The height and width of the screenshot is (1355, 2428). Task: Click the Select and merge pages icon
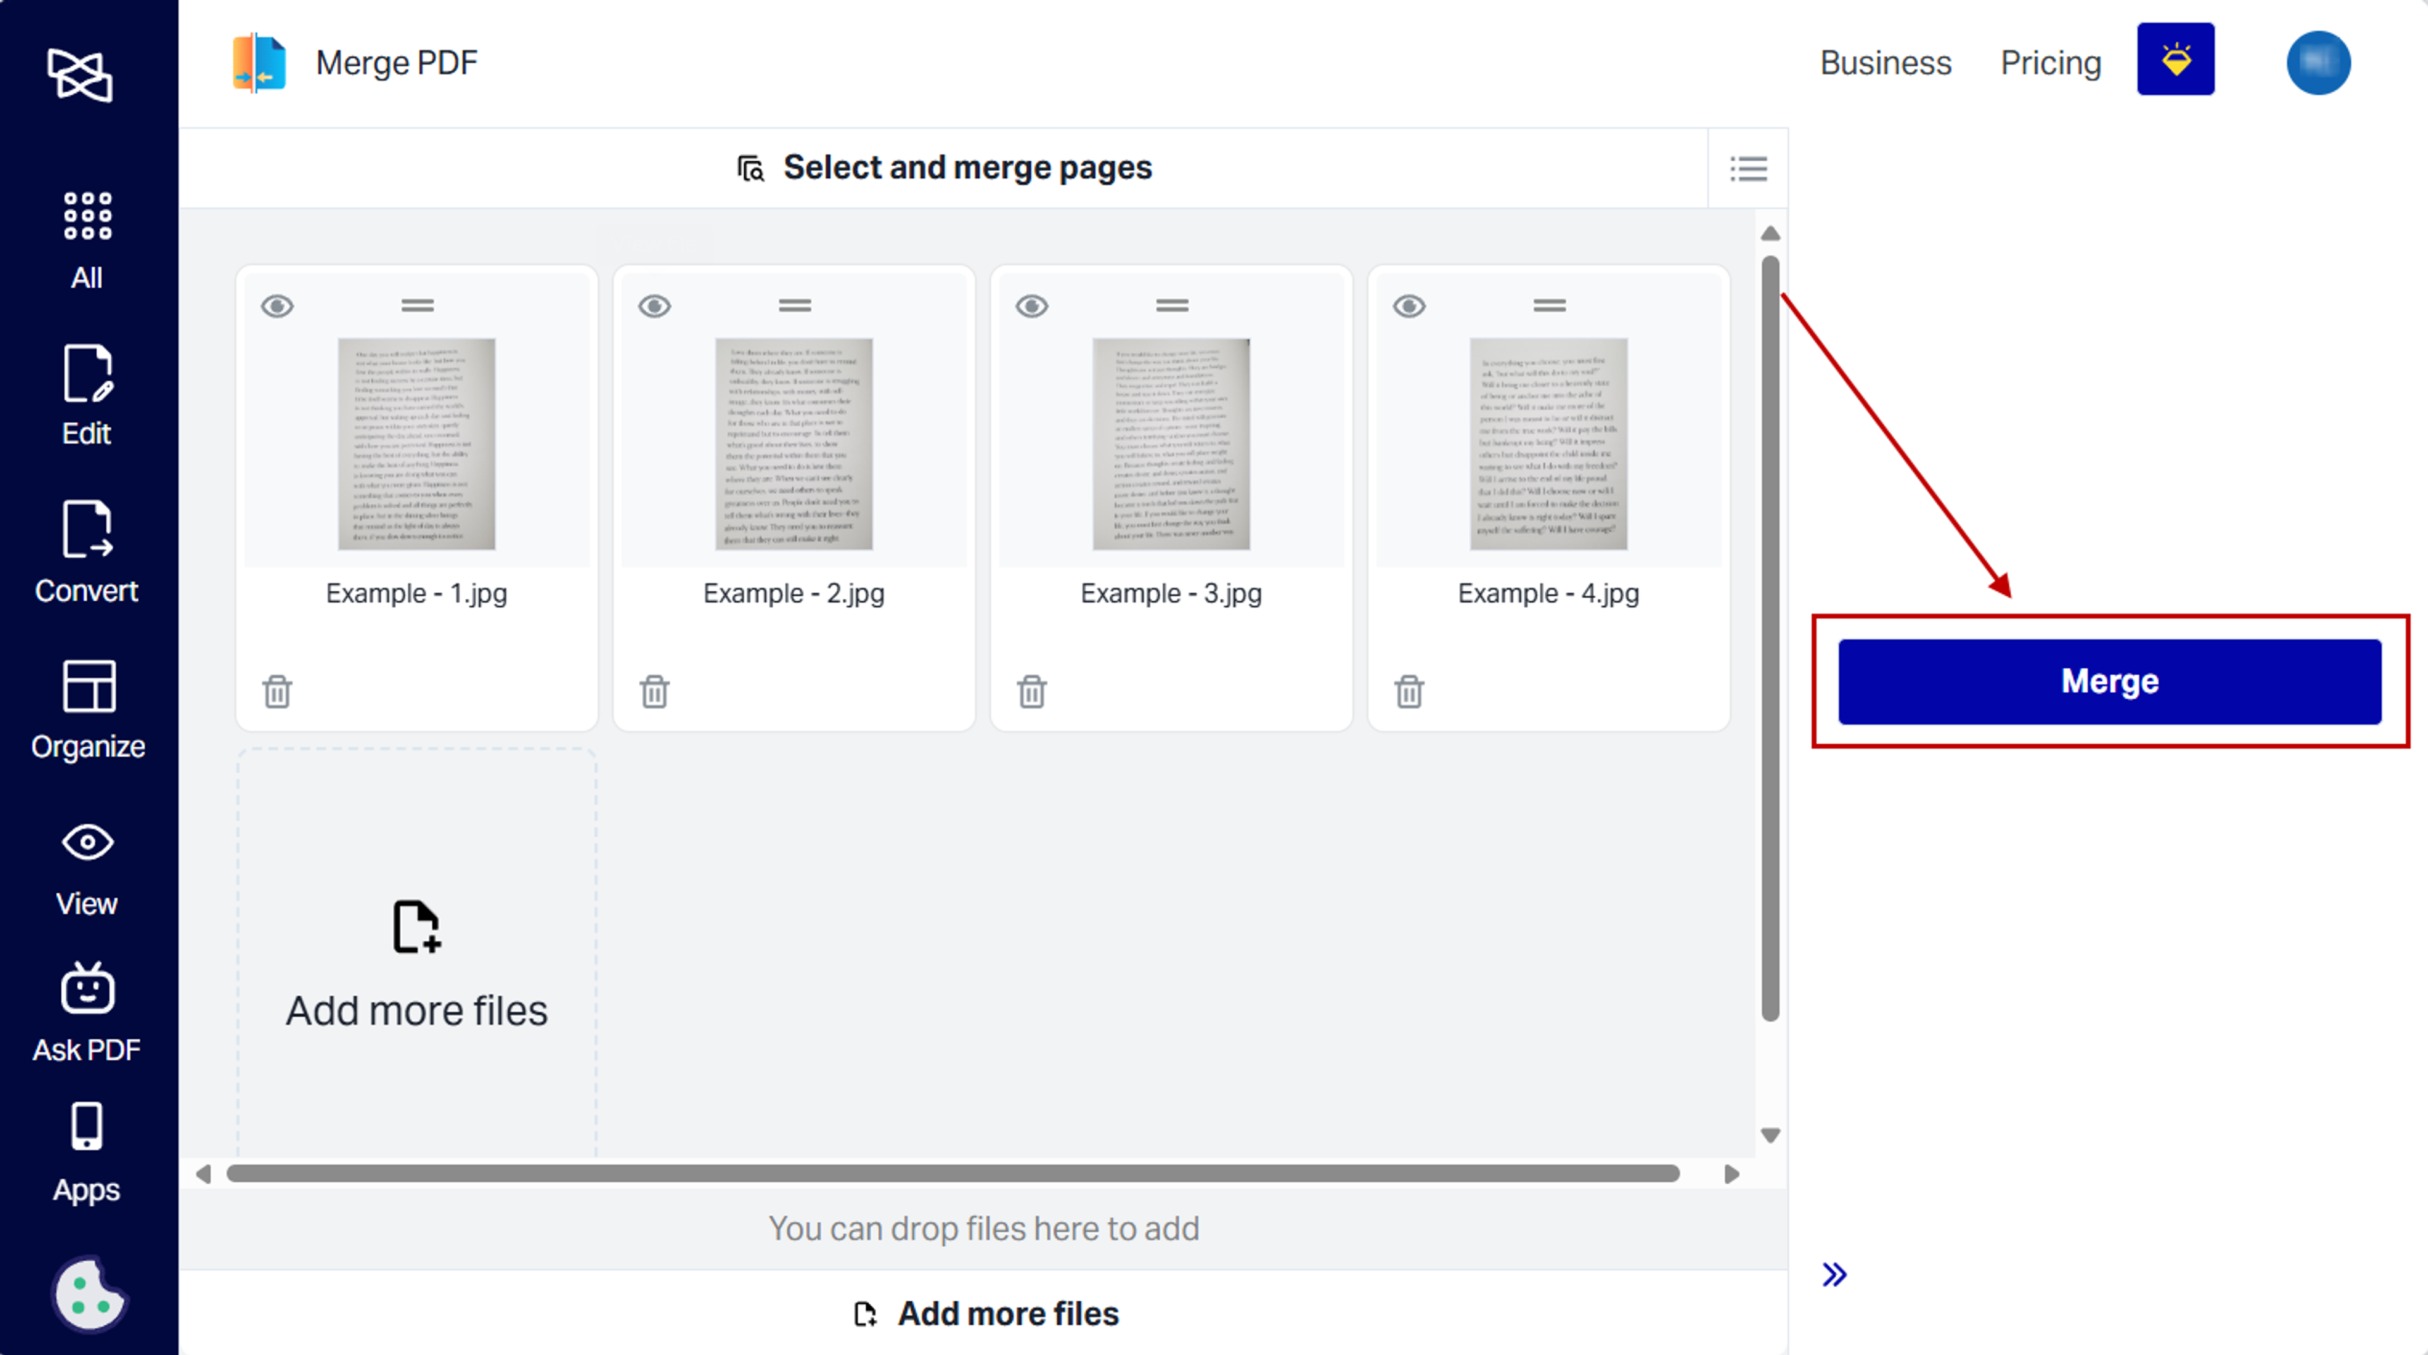[751, 169]
